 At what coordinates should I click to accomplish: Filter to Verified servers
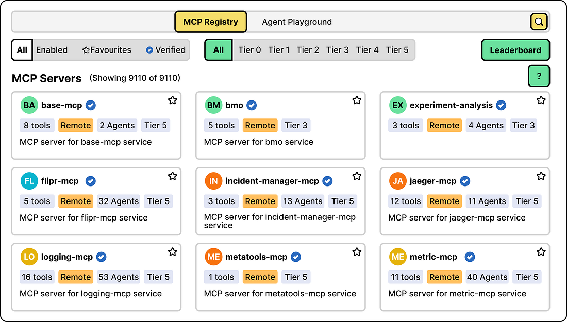(165, 50)
